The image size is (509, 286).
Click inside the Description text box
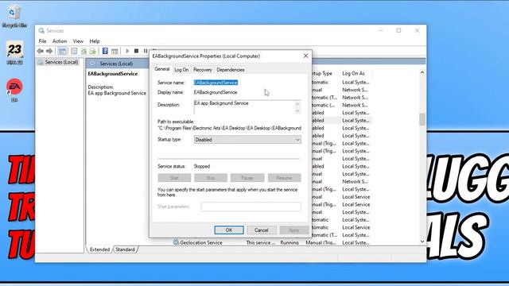pos(243,107)
